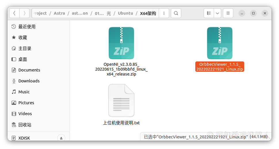Image resolution: width=279 pixels, height=149 pixels.
Task: Click the home icon beside 主目录
Action: coord(14,48)
